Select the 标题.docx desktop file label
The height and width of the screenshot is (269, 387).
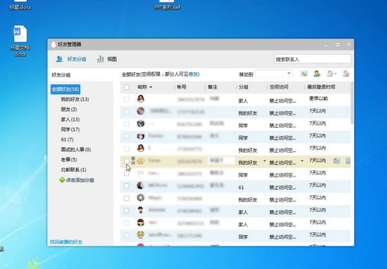pyautogui.click(x=21, y=7)
